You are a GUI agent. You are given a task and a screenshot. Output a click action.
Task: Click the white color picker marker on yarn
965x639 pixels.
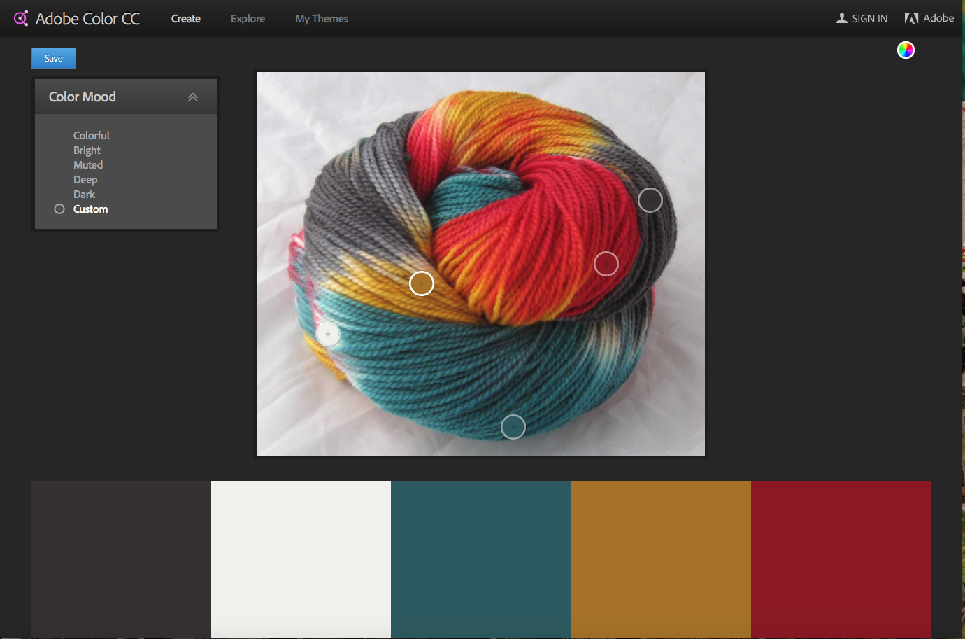(x=328, y=334)
